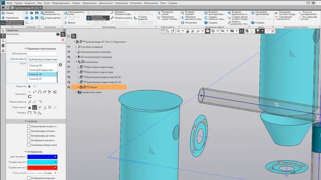Image resolution: width=321 pixels, height=180 pixels.
Task: Click the Создать деталь ribbon command
Action: point(51,18)
